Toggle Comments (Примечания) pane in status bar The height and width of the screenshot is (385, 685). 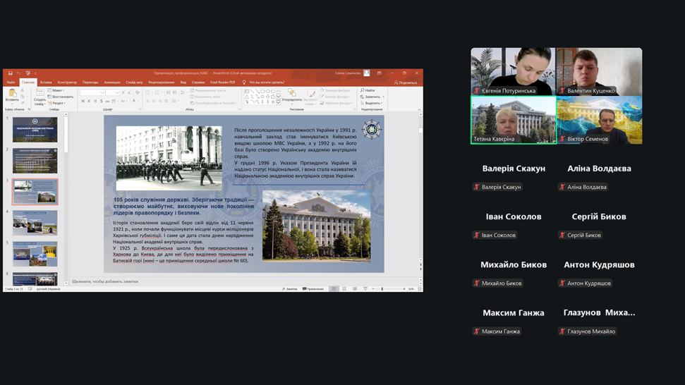click(312, 288)
